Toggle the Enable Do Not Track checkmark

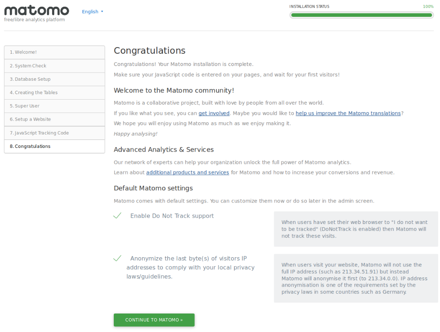click(118, 216)
